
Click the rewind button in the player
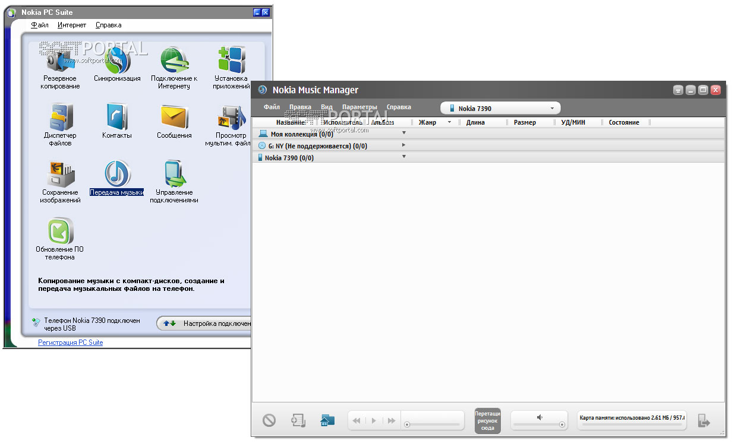pos(356,420)
